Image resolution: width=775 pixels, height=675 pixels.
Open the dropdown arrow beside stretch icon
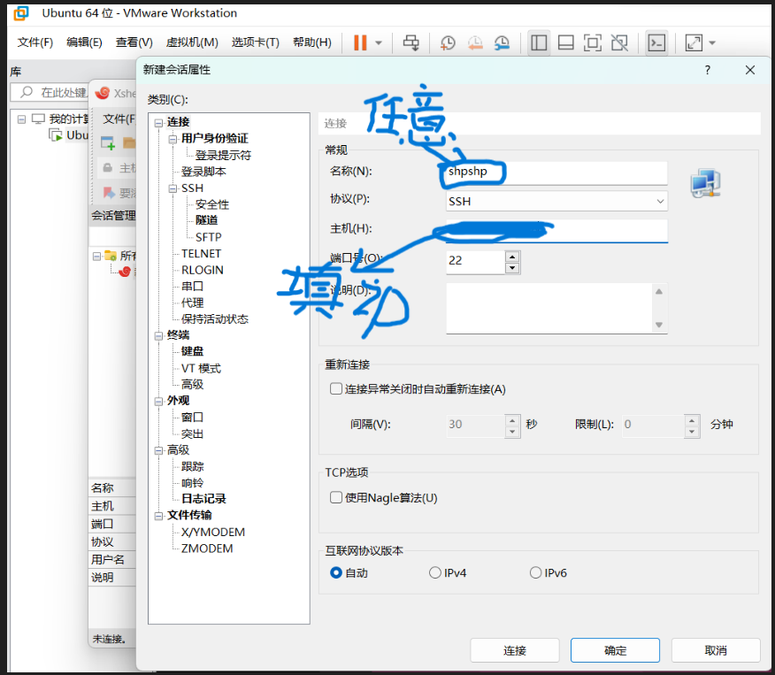pos(712,43)
